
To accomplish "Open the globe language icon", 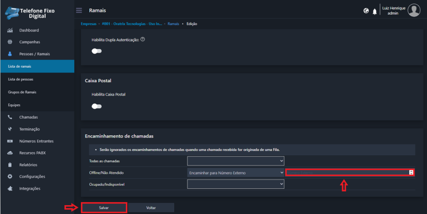I will point(366,11).
